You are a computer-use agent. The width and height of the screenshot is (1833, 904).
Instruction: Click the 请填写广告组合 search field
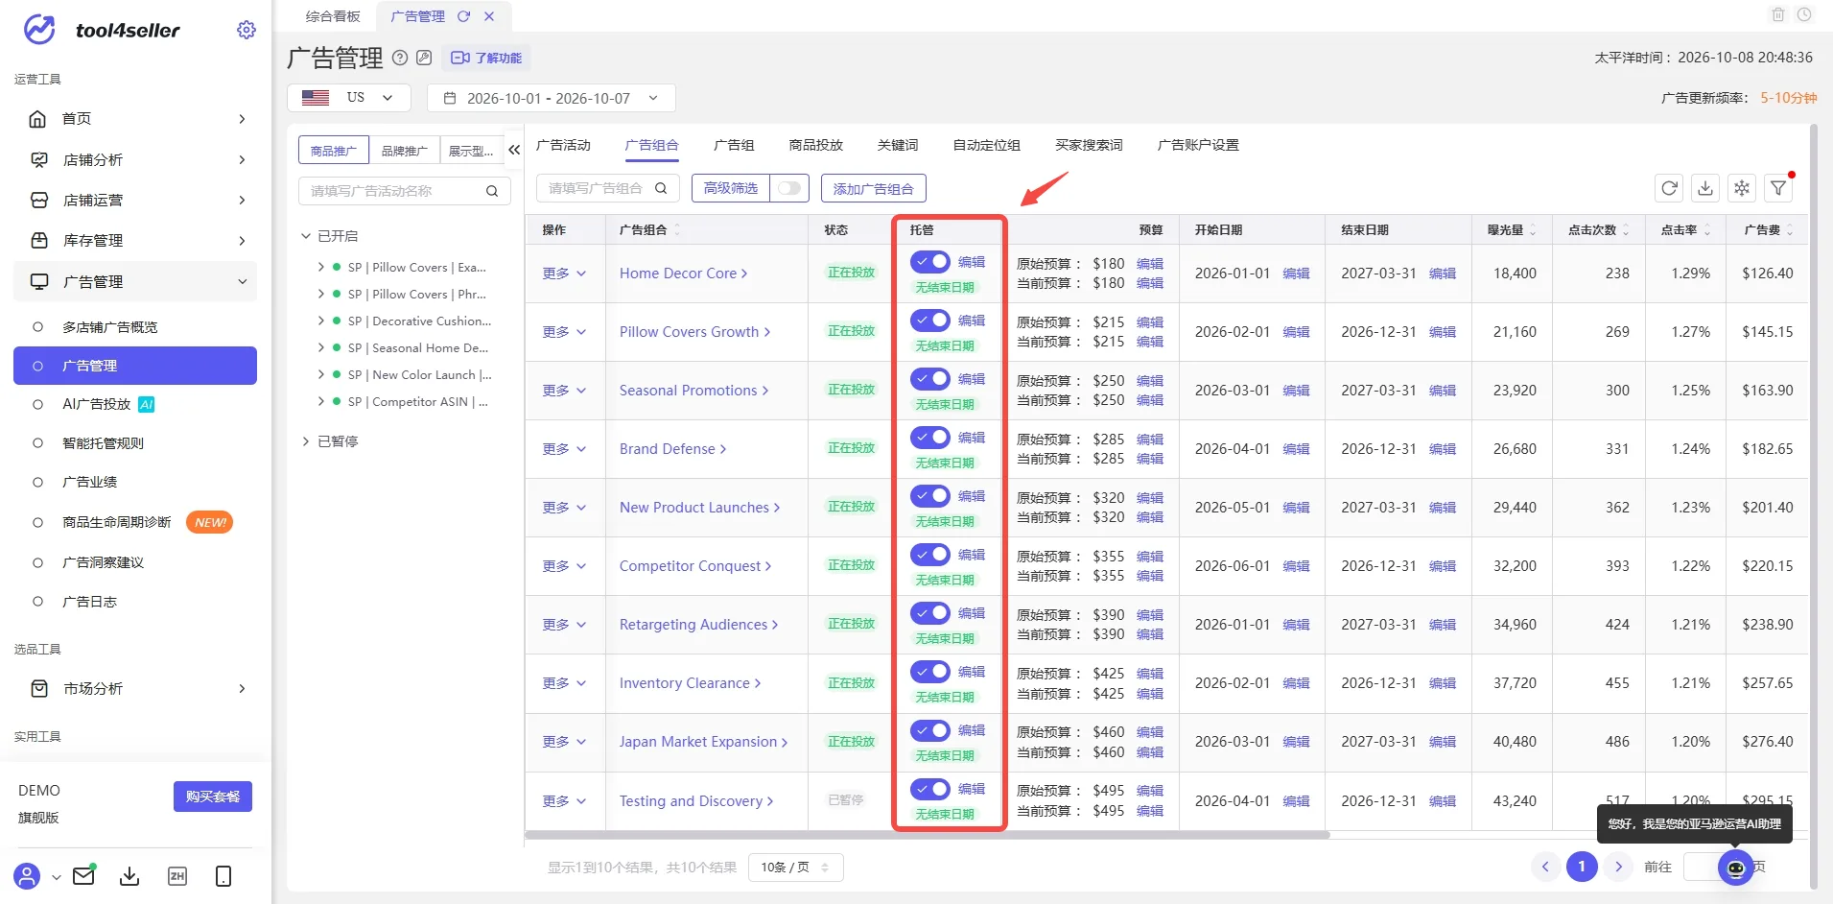[x=608, y=188]
